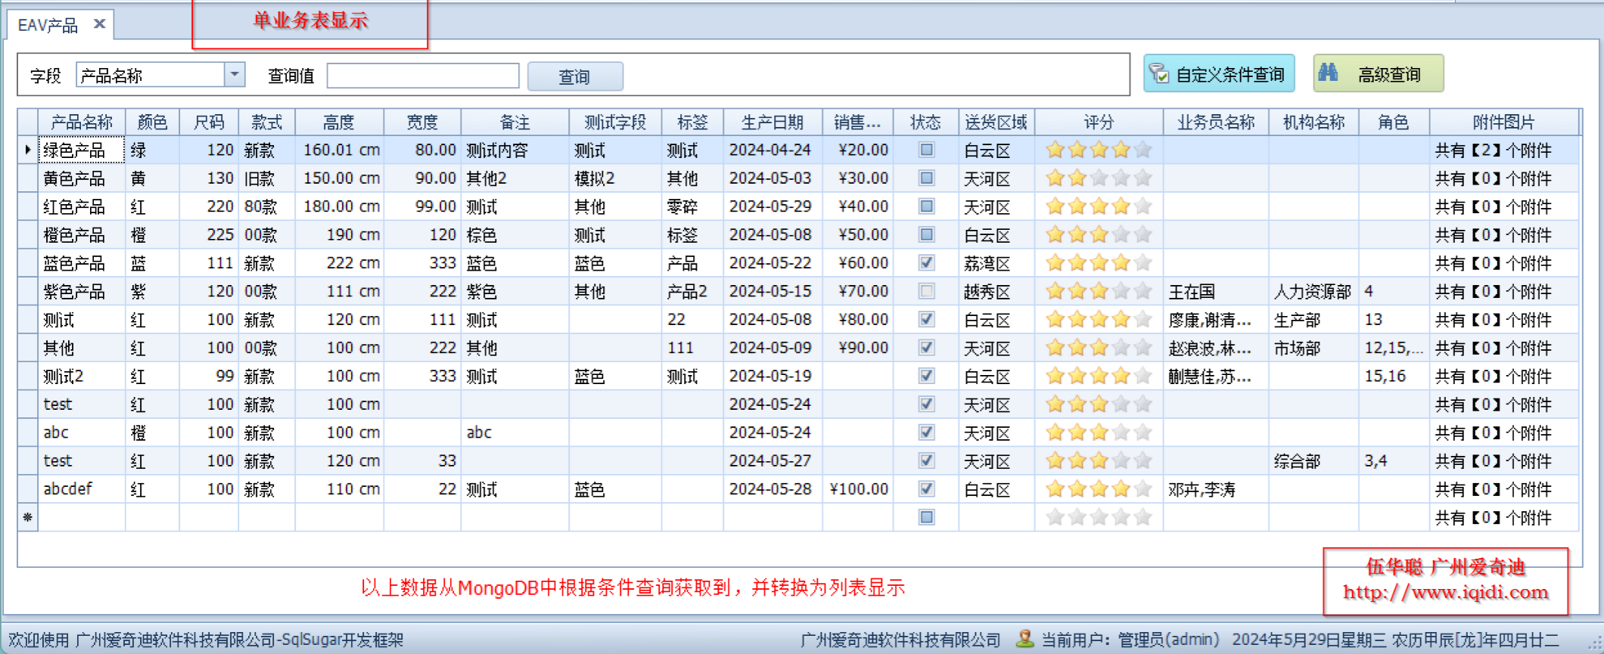Select row indicator arrow of 绿色产品

(x=28, y=150)
